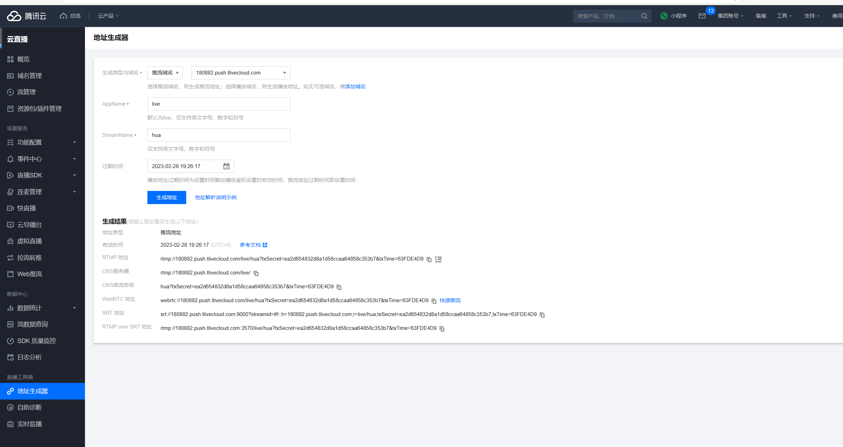Viewport: 843px width, 447px height.
Task: Copy the OBS server address
Action: point(256,273)
